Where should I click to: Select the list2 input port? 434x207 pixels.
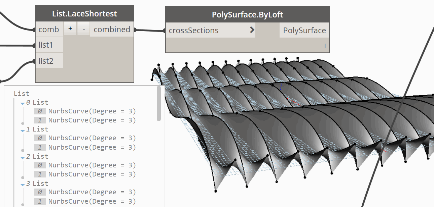(x=49, y=61)
